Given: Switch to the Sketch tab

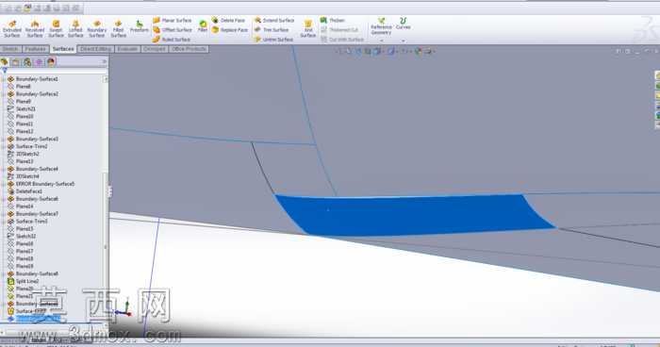Looking at the screenshot, I should [10, 49].
